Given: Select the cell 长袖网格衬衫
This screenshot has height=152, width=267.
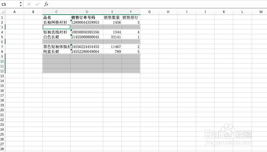Looking at the screenshot, I should [x=56, y=22].
